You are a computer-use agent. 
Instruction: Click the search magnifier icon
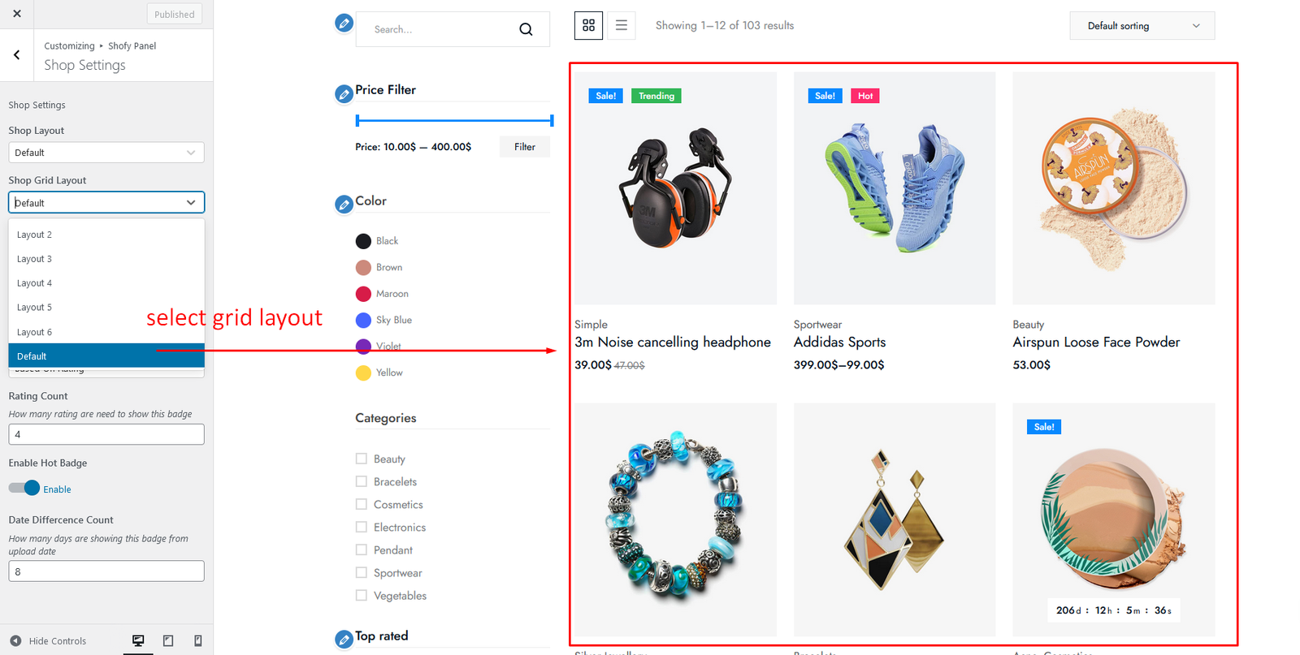(x=526, y=30)
